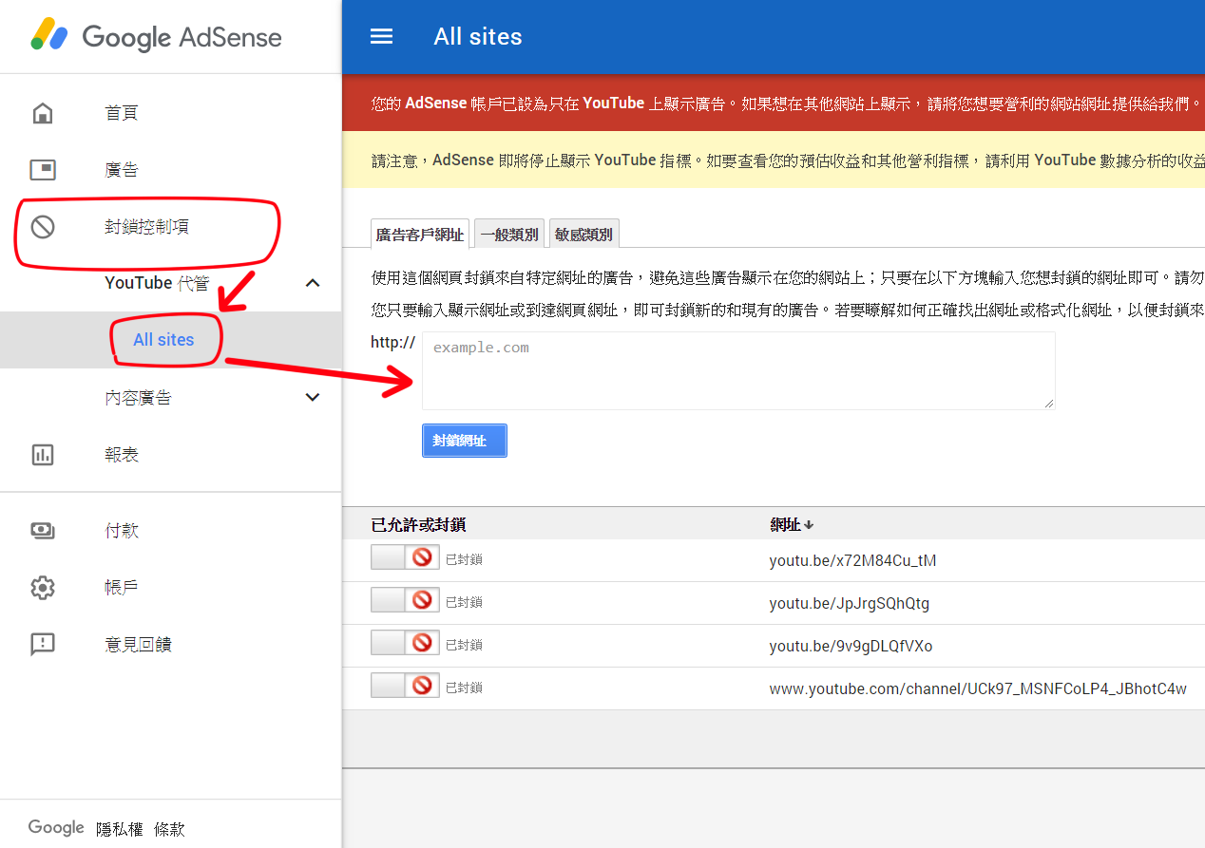Click the feedback icon beside 意見回饋

pos(43,645)
